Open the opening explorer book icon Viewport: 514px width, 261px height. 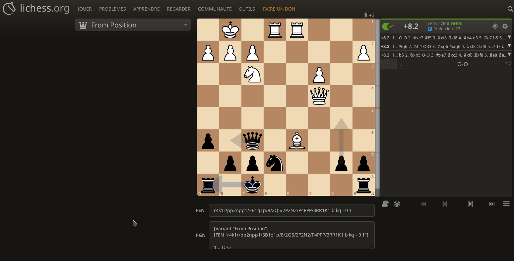click(385, 204)
